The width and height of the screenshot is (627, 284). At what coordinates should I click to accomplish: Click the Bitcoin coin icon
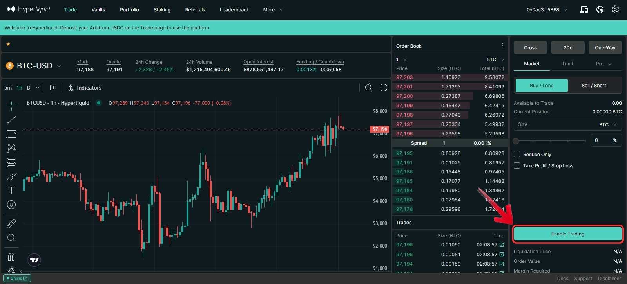[x=9, y=66]
